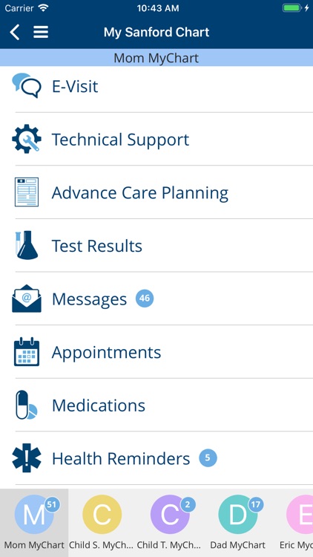This screenshot has width=313, height=557.
Task: Click the 46 unread messages badge
Action: click(145, 299)
